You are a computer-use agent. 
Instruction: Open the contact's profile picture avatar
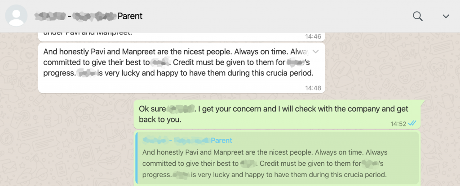17,16
